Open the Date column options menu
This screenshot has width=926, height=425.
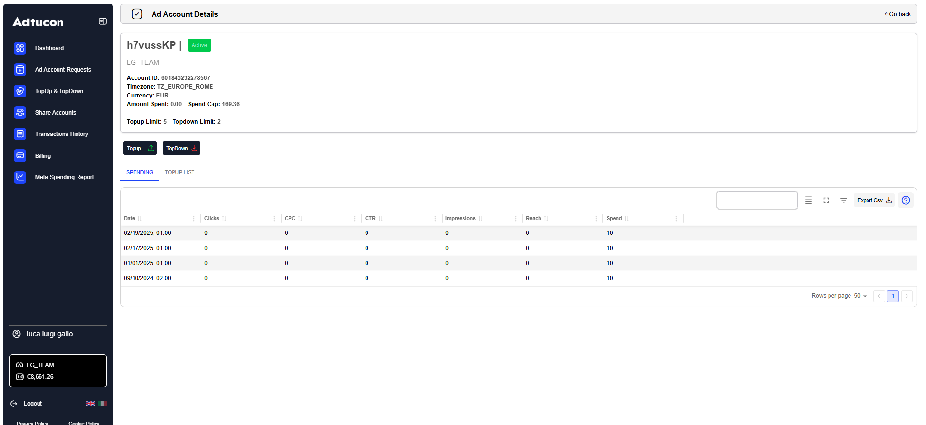(x=194, y=219)
